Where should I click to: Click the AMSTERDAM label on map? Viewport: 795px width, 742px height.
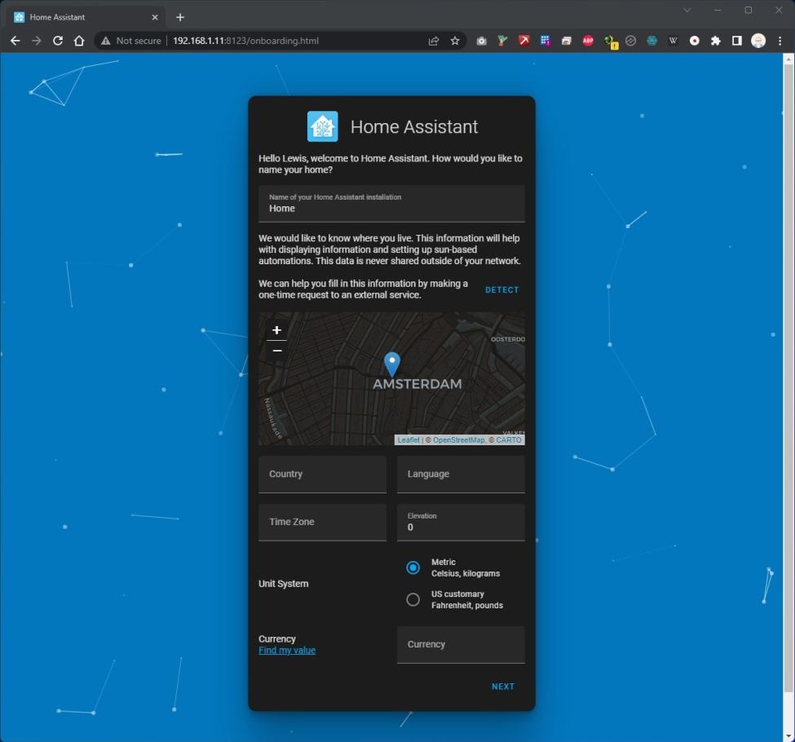coord(417,384)
